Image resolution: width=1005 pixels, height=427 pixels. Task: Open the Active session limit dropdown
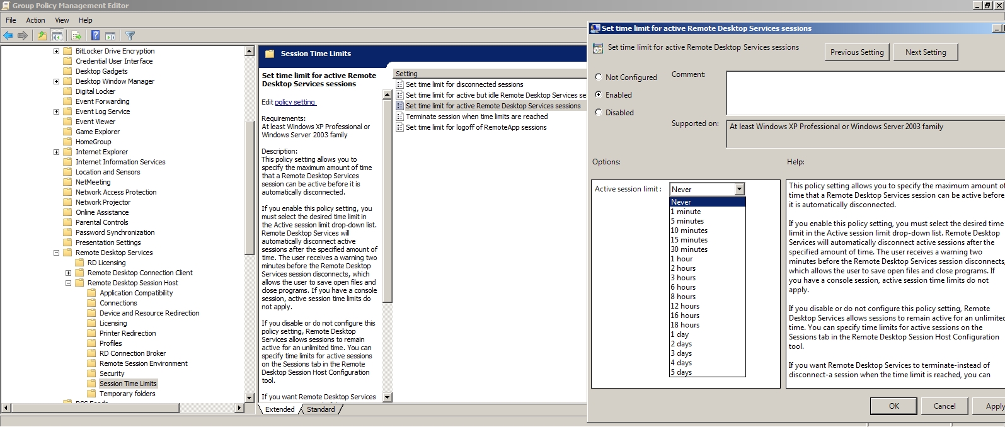pyautogui.click(x=740, y=189)
